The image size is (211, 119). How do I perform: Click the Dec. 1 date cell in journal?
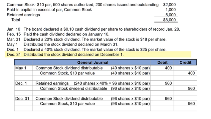pyautogui.click(x=21, y=83)
